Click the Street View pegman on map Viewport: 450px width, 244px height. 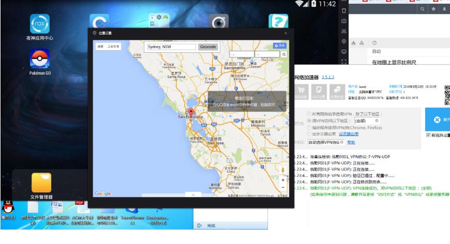point(283,170)
